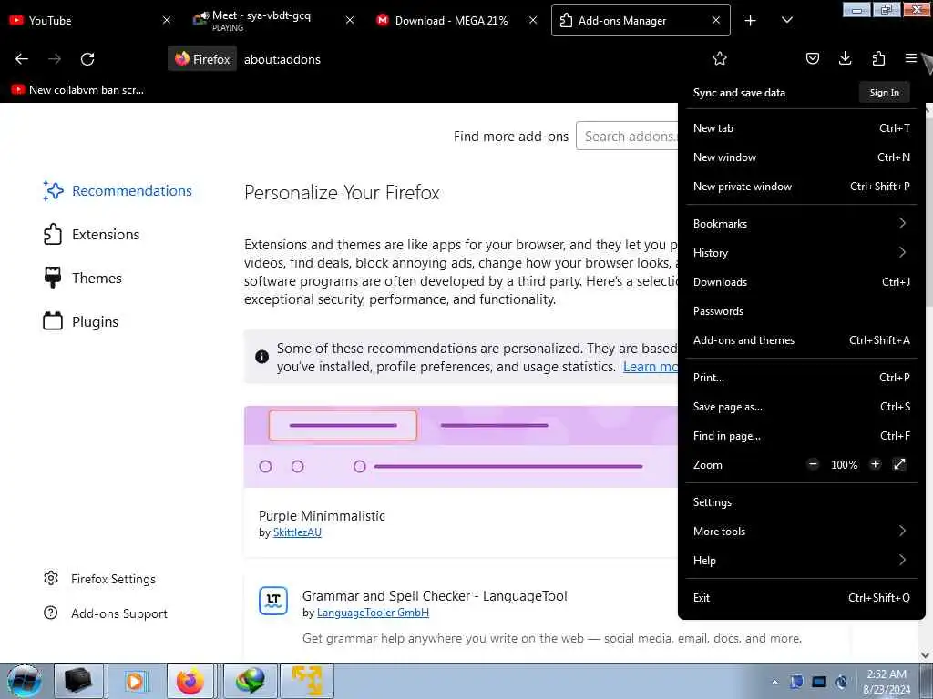This screenshot has height=699, width=933.
Task: Open Add-ons Support link
Action: 106,613
